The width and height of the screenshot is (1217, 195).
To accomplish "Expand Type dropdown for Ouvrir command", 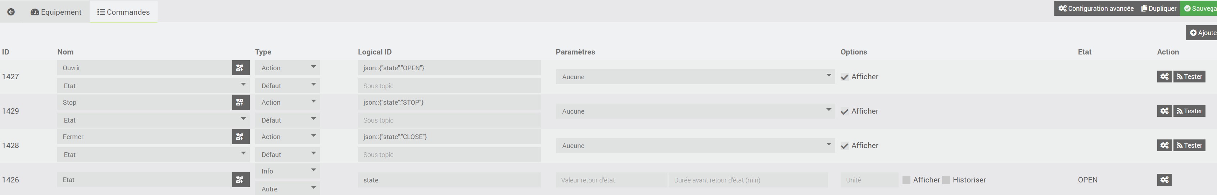I will pyautogui.click(x=287, y=68).
